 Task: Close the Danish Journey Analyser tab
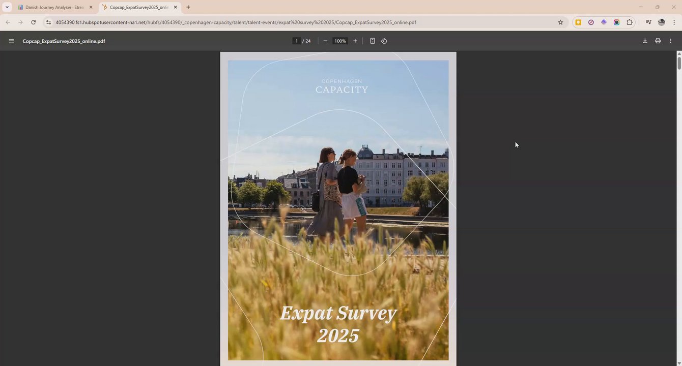91,7
